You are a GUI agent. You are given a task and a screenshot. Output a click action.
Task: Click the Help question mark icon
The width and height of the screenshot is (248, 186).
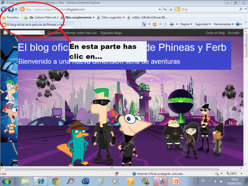point(238,24)
